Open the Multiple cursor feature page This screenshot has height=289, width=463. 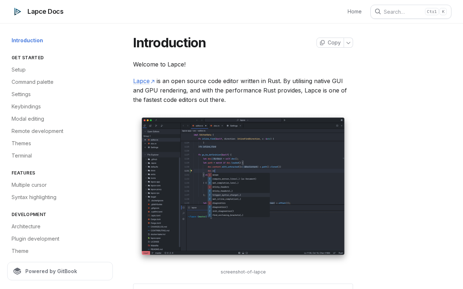pos(29,185)
